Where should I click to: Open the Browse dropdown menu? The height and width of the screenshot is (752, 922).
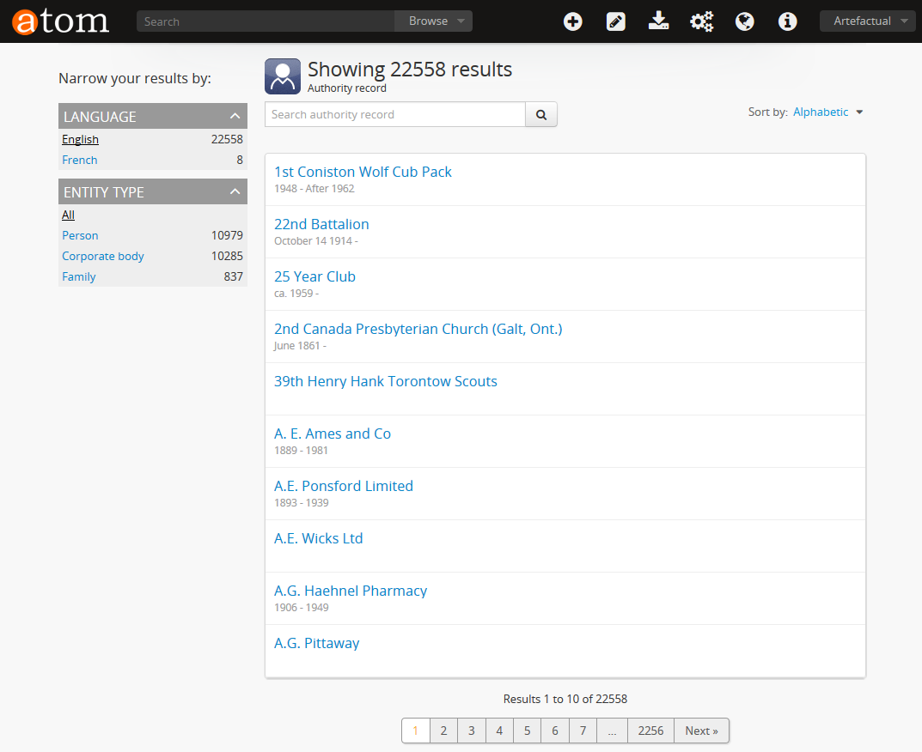434,21
